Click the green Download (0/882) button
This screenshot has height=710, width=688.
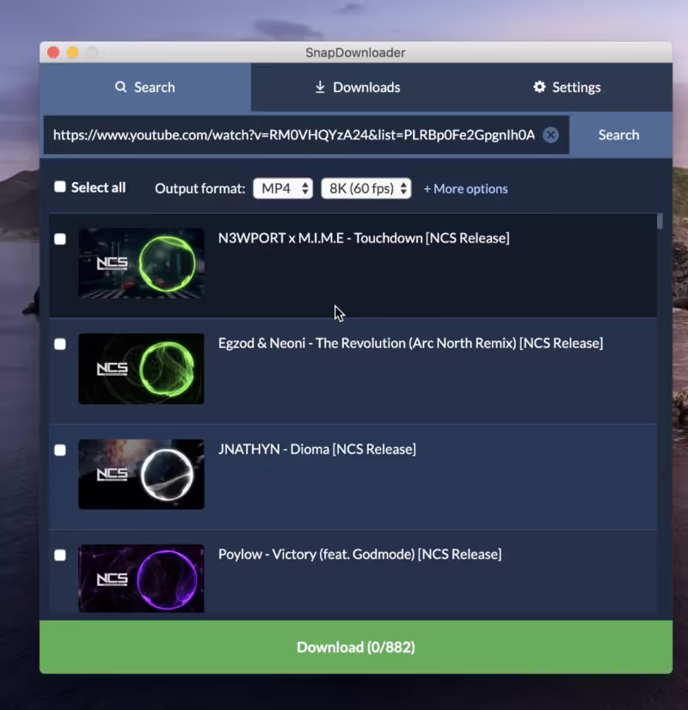coord(356,647)
